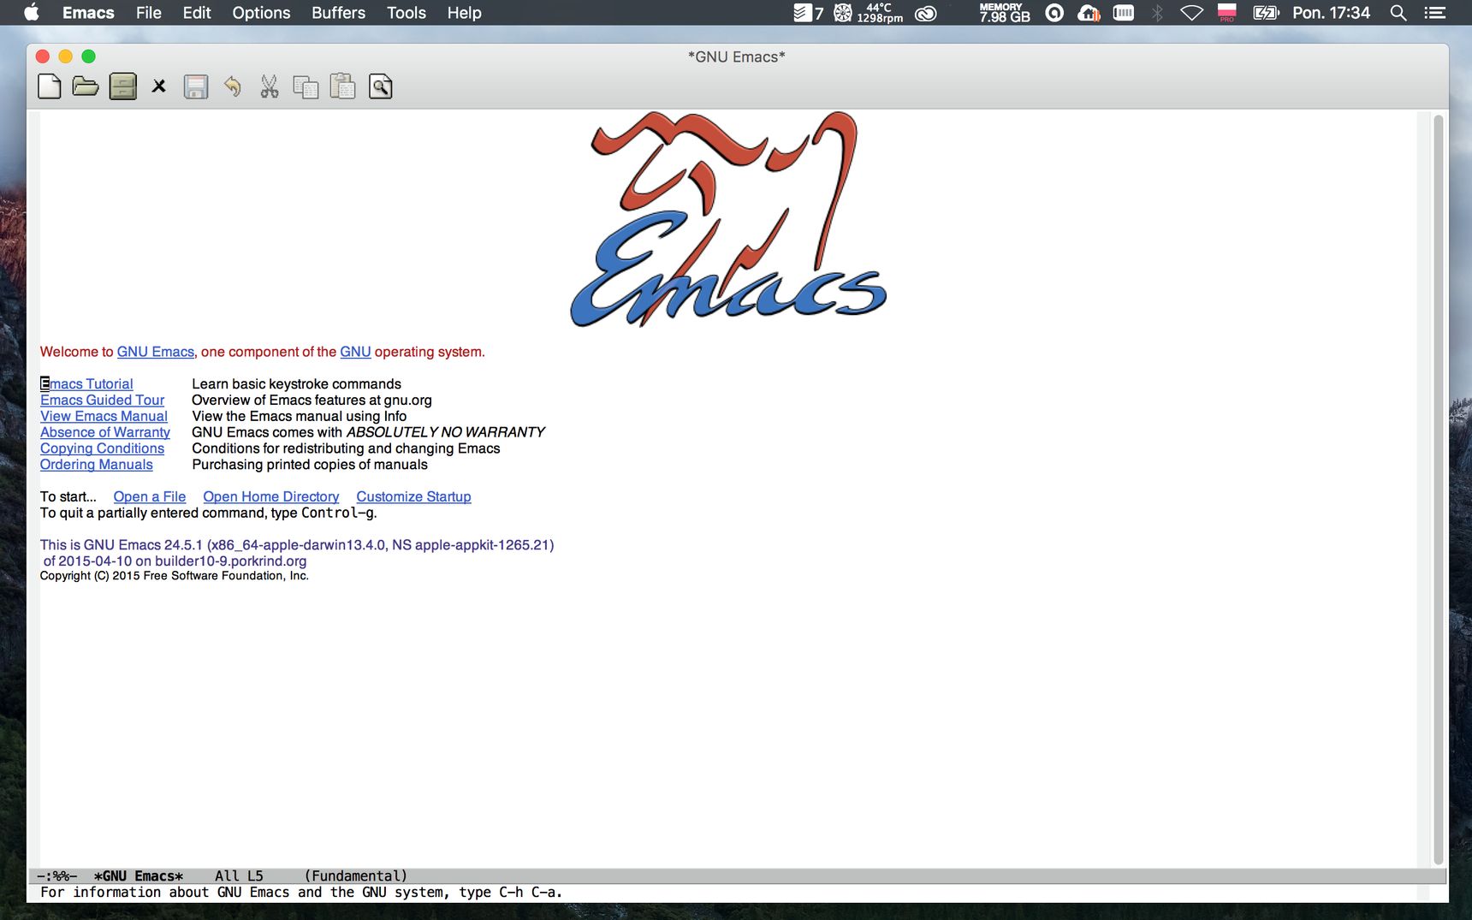The image size is (1472, 920).
Task: Click the 'All L5' position indicator
Action: (239, 876)
